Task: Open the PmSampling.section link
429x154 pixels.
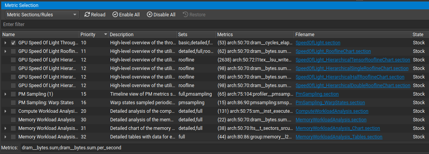Action: (317, 94)
